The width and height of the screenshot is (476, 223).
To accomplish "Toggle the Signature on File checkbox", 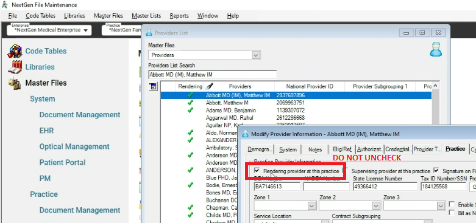I will pos(436,171).
